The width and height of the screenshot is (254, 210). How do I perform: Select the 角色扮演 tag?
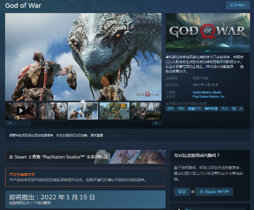click(211, 109)
